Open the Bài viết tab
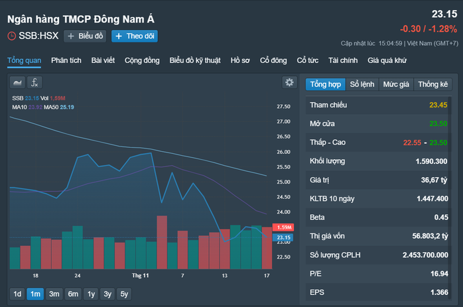Screen dimensions: 463x307 pos(103,60)
